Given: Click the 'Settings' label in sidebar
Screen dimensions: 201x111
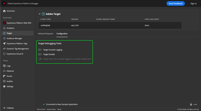Looking at the screenshot, I should coord(10,86).
